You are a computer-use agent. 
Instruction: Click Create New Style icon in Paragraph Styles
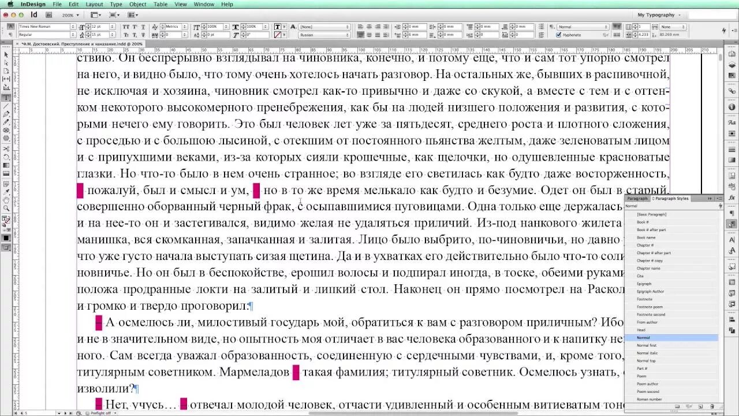[x=700, y=406]
